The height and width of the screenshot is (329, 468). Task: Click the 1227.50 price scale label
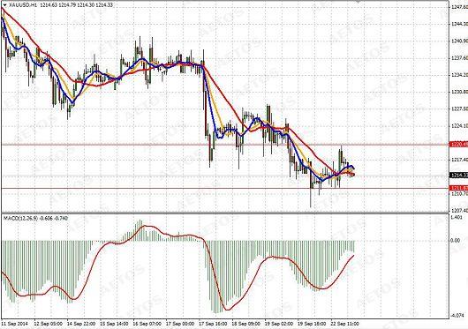(x=459, y=108)
